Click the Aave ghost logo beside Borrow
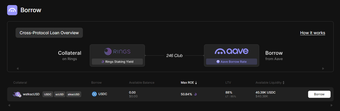This screenshot has height=111, width=340. (x=12, y=10)
